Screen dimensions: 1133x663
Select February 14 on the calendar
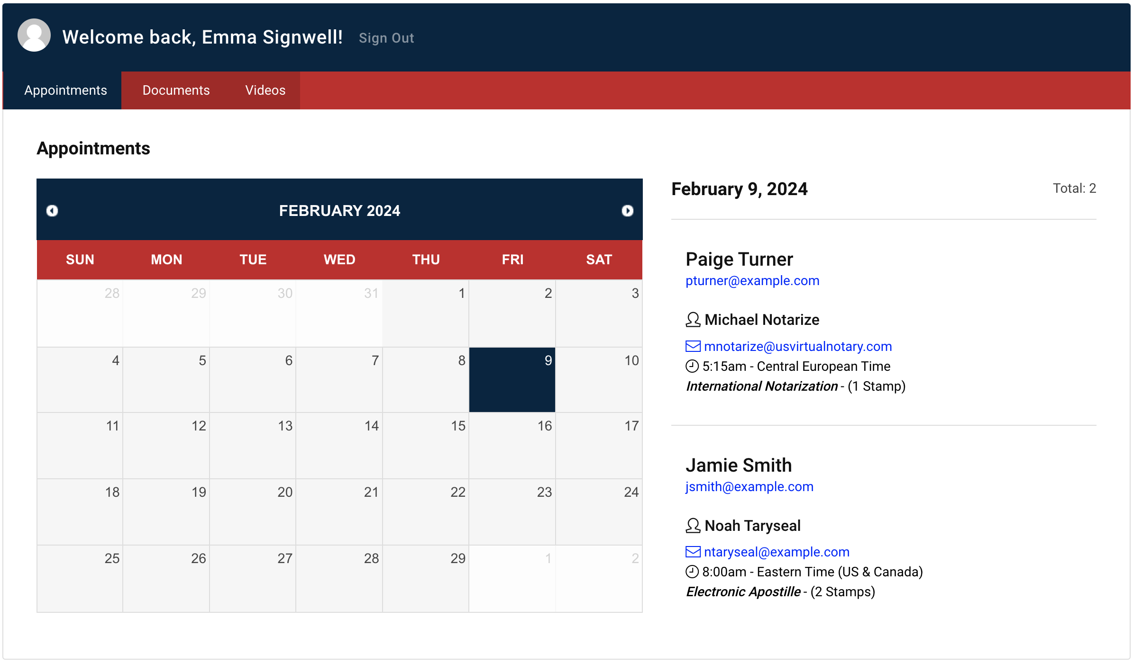[339, 446]
